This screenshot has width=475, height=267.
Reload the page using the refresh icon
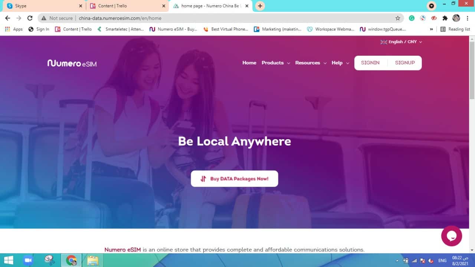click(30, 18)
